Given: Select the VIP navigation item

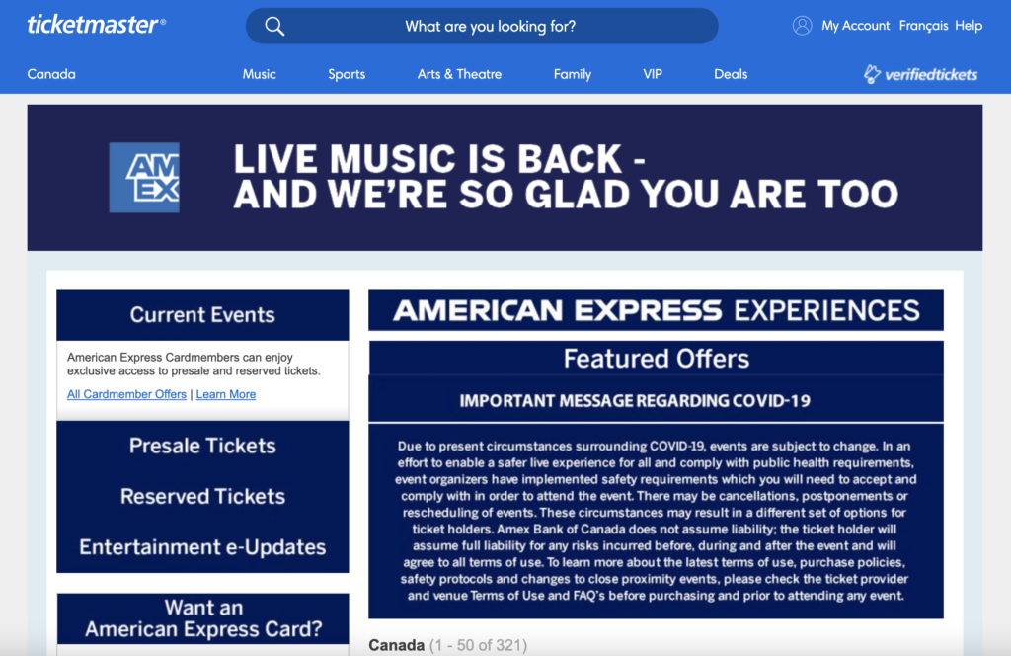Looking at the screenshot, I should [x=653, y=74].
